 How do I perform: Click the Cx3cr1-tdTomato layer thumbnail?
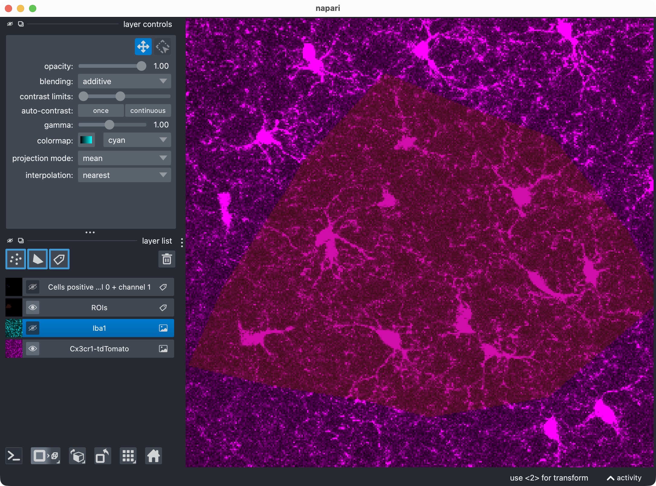[x=14, y=349]
